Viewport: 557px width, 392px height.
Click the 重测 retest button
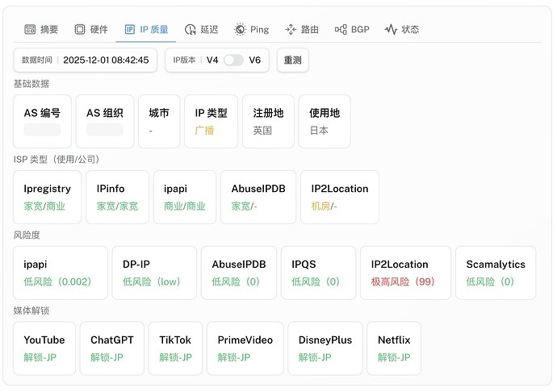coord(292,60)
